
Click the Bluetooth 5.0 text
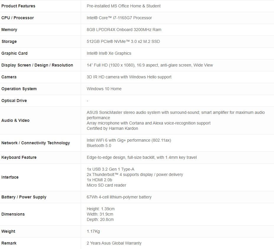pyautogui.click(x=99, y=145)
